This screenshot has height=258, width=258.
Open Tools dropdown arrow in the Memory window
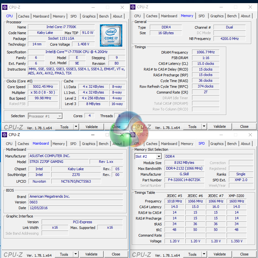[204, 127]
